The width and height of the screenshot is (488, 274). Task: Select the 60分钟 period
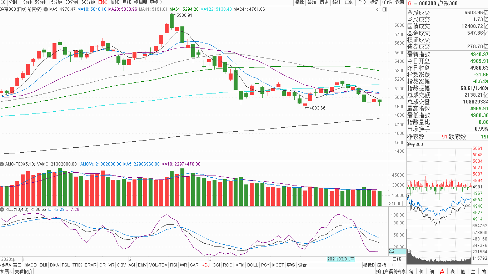pyautogui.click(x=88, y=2)
